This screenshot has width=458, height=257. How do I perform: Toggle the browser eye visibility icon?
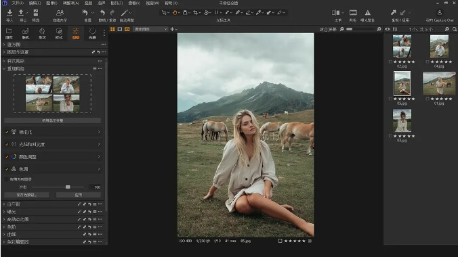tap(388, 29)
